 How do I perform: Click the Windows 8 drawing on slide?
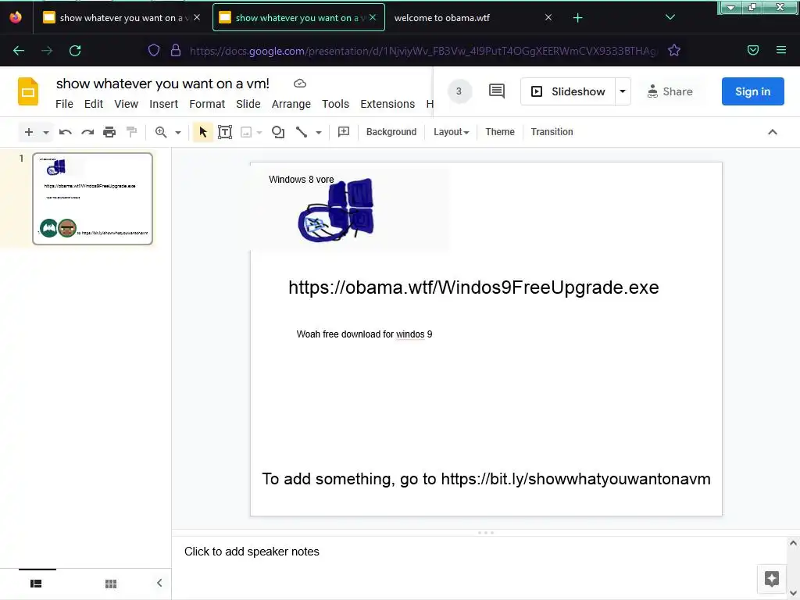[x=337, y=210]
